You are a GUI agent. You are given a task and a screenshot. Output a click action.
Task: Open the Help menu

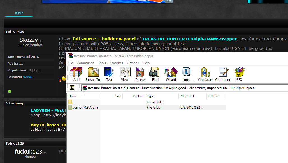146,63
